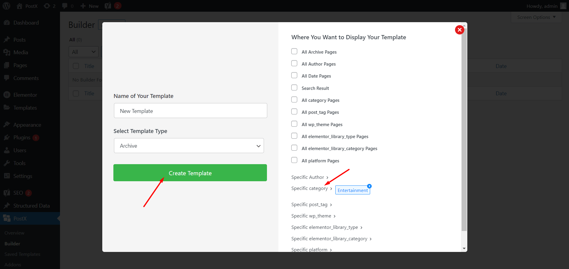Click the Elementor sidebar icon

[7, 95]
